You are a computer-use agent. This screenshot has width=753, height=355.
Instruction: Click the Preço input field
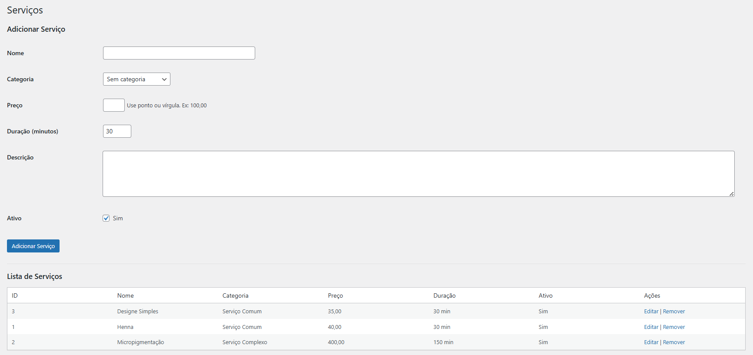(x=113, y=105)
